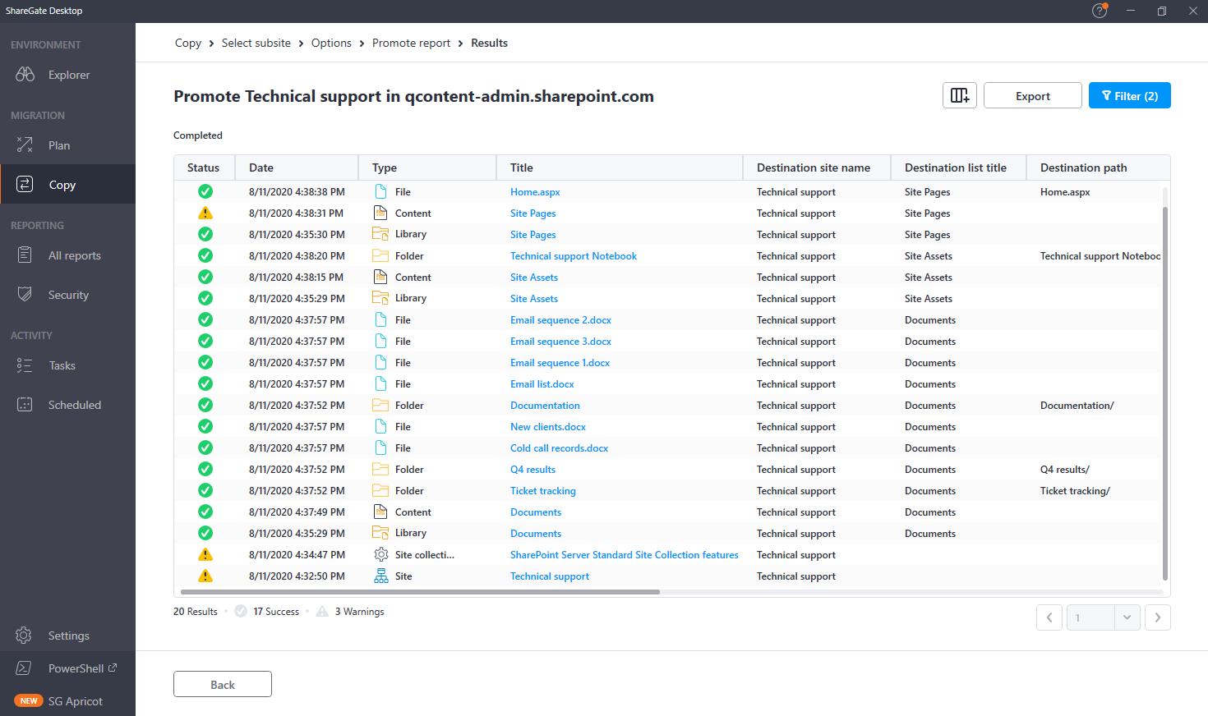
Task: Click the NEW badge beside SG Apricot
Action: point(29,701)
